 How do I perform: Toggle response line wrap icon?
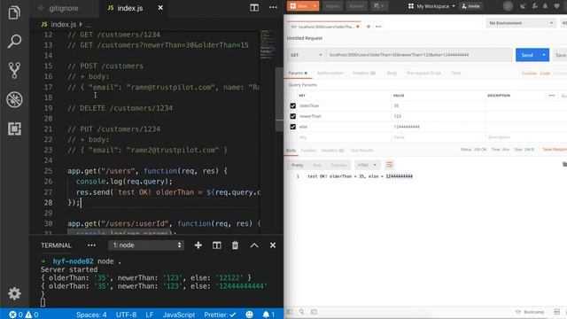[390, 165]
